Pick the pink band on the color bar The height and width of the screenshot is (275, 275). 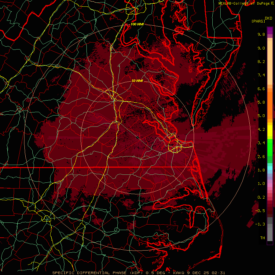click(x=270, y=185)
